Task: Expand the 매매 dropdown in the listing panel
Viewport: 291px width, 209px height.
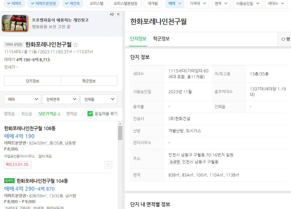Action: (x=23, y=99)
